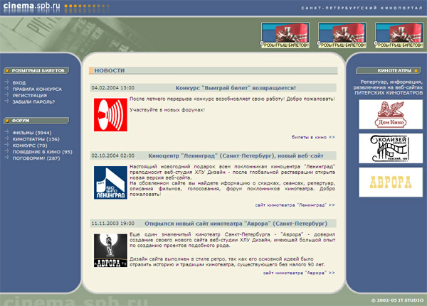Open ПРАВИЛА КОНКУРСА rules link
Image resolution: width=427 pixels, height=306 pixels.
click(x=37, y=89)
